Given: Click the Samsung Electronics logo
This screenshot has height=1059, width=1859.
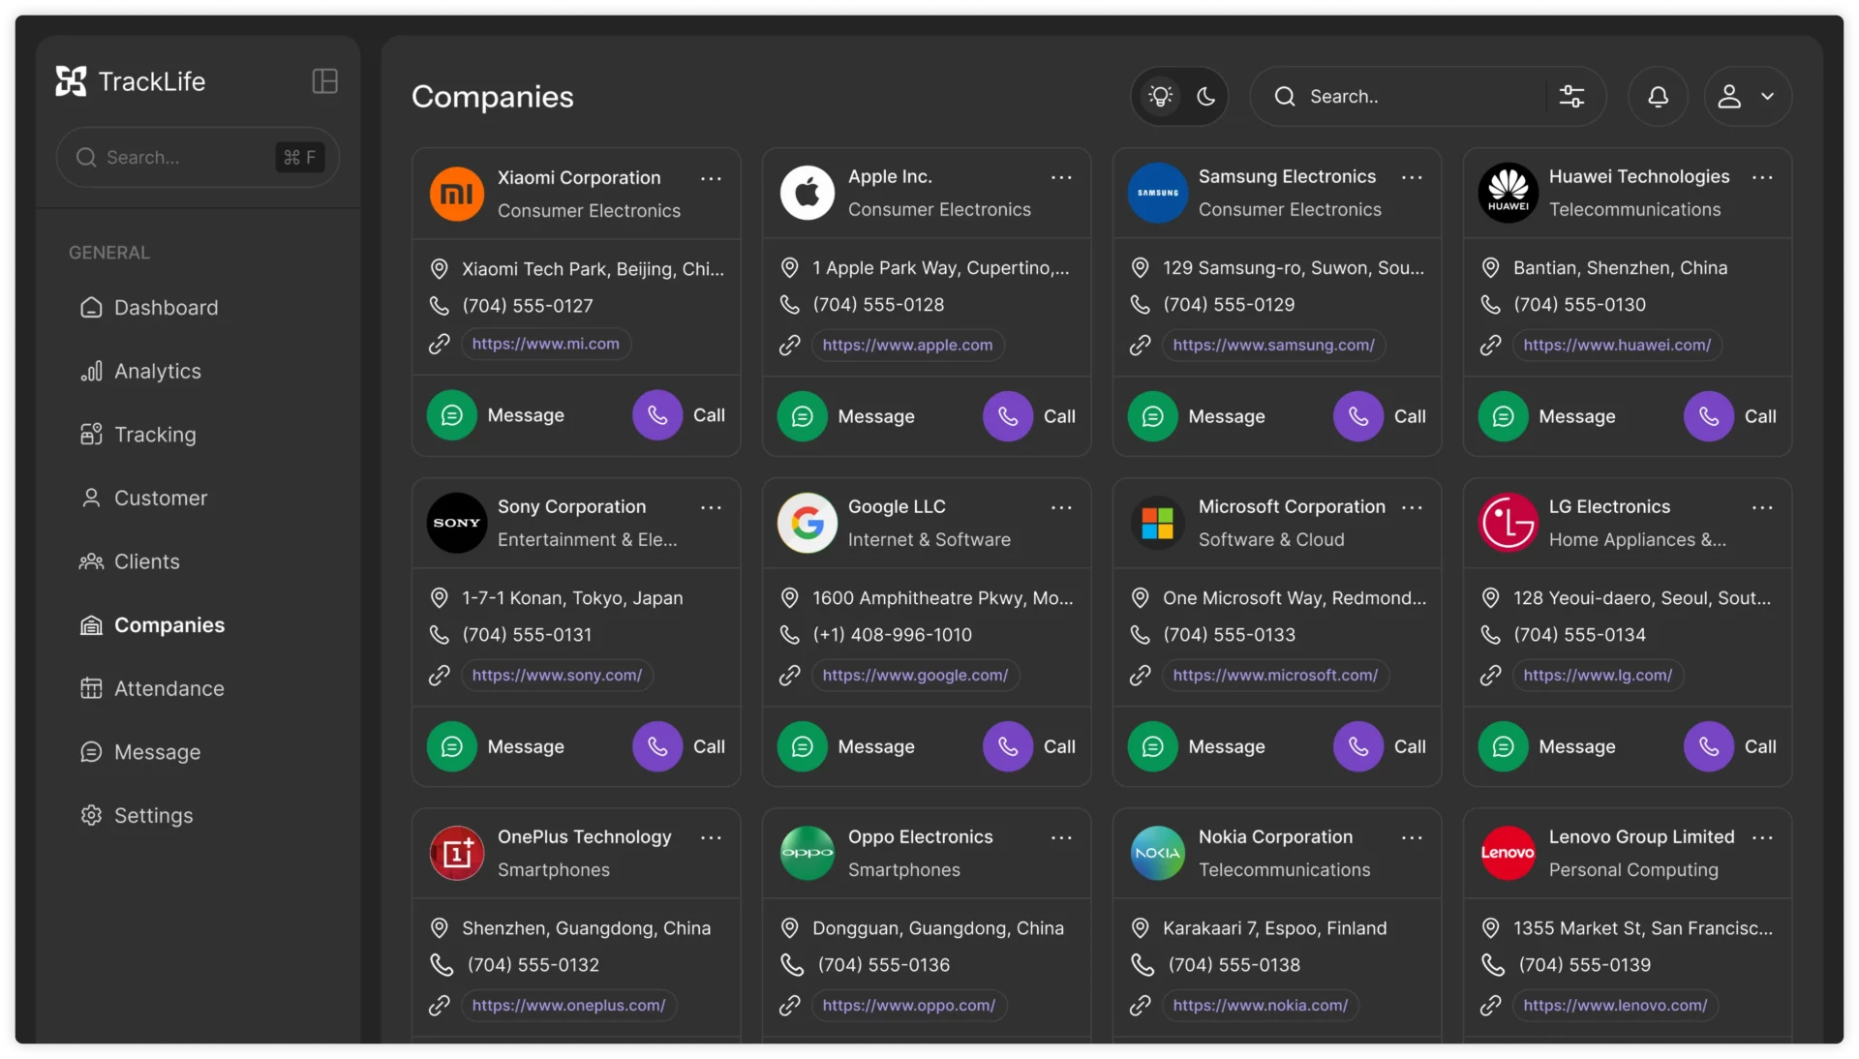Looking at the screenshot, I should pos(1157,193).
